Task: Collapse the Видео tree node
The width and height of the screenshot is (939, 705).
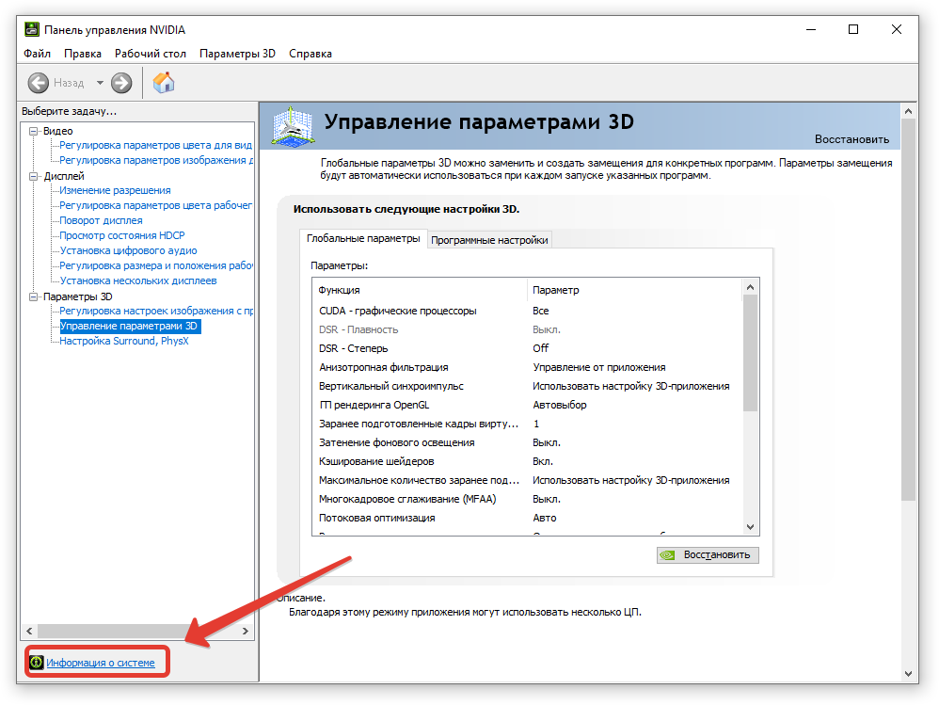Action: pyautogui.click(x=34, y=131)
